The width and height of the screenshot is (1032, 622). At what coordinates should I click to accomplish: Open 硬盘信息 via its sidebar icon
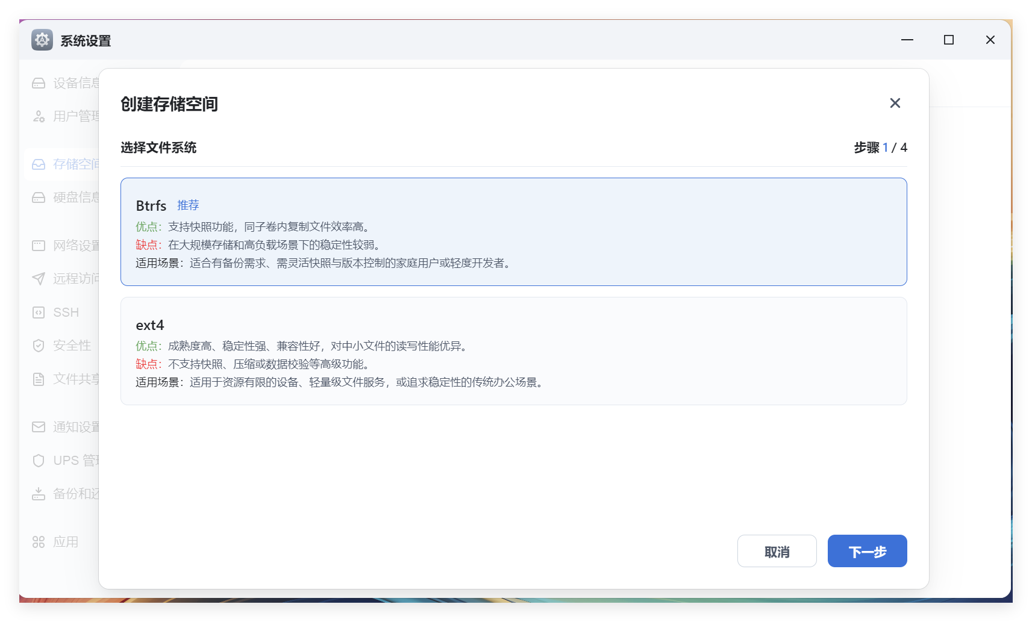(39, 197)
